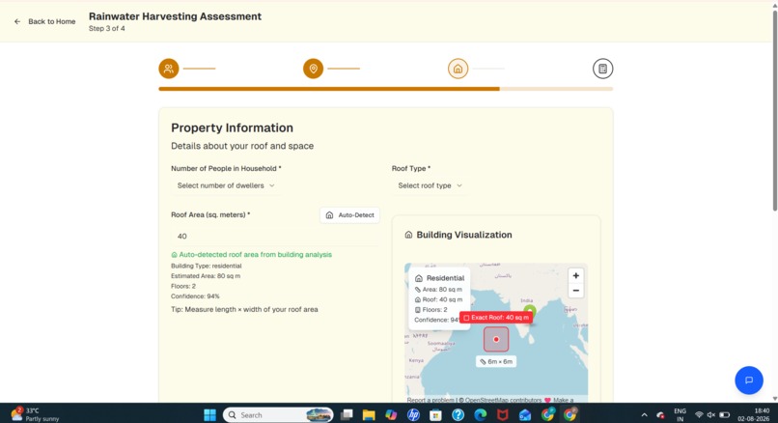Click the volume icon in system tray
778x423 pixels.
pos(711,415)
